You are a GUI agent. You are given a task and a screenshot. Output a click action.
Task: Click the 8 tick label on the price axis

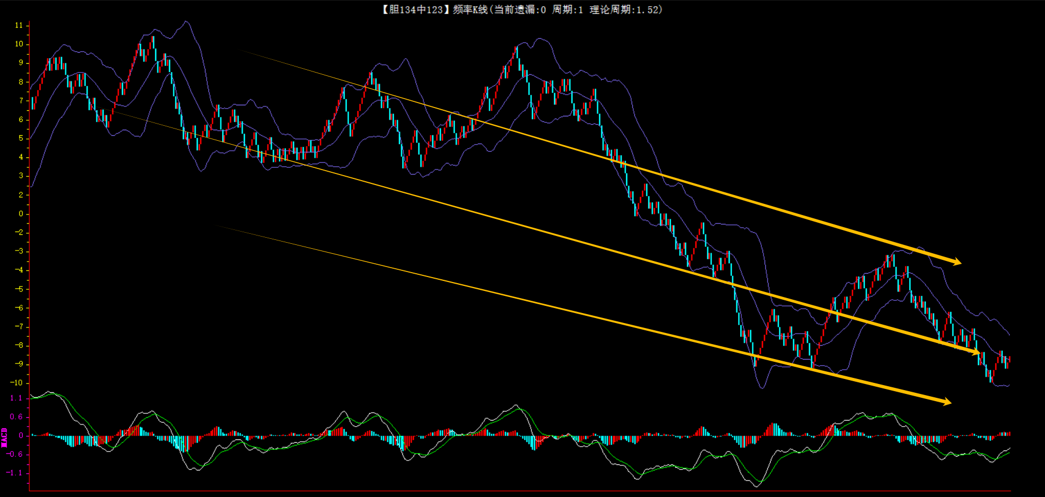(x=21, y=82)
